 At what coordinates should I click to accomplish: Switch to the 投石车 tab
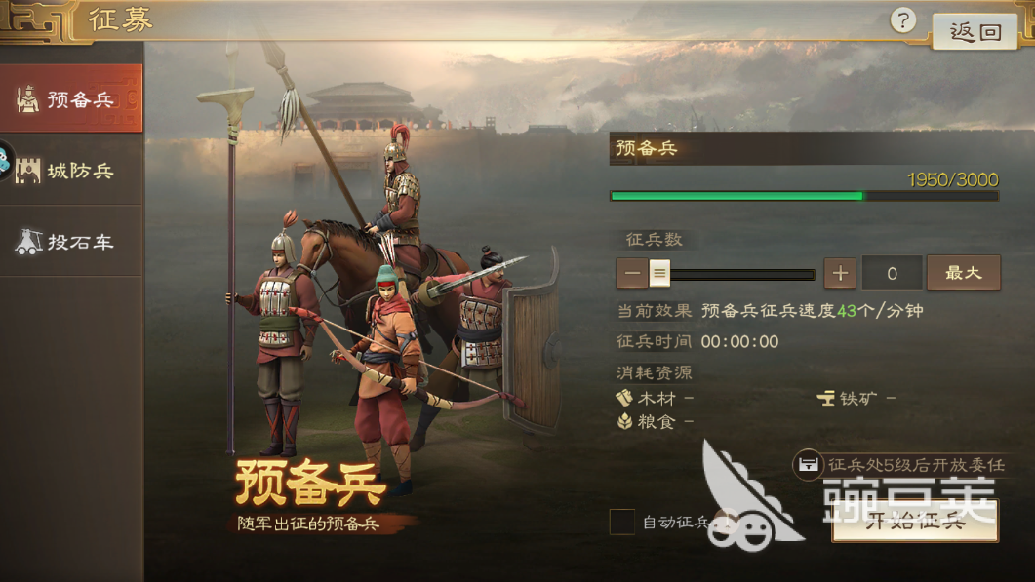71,242
